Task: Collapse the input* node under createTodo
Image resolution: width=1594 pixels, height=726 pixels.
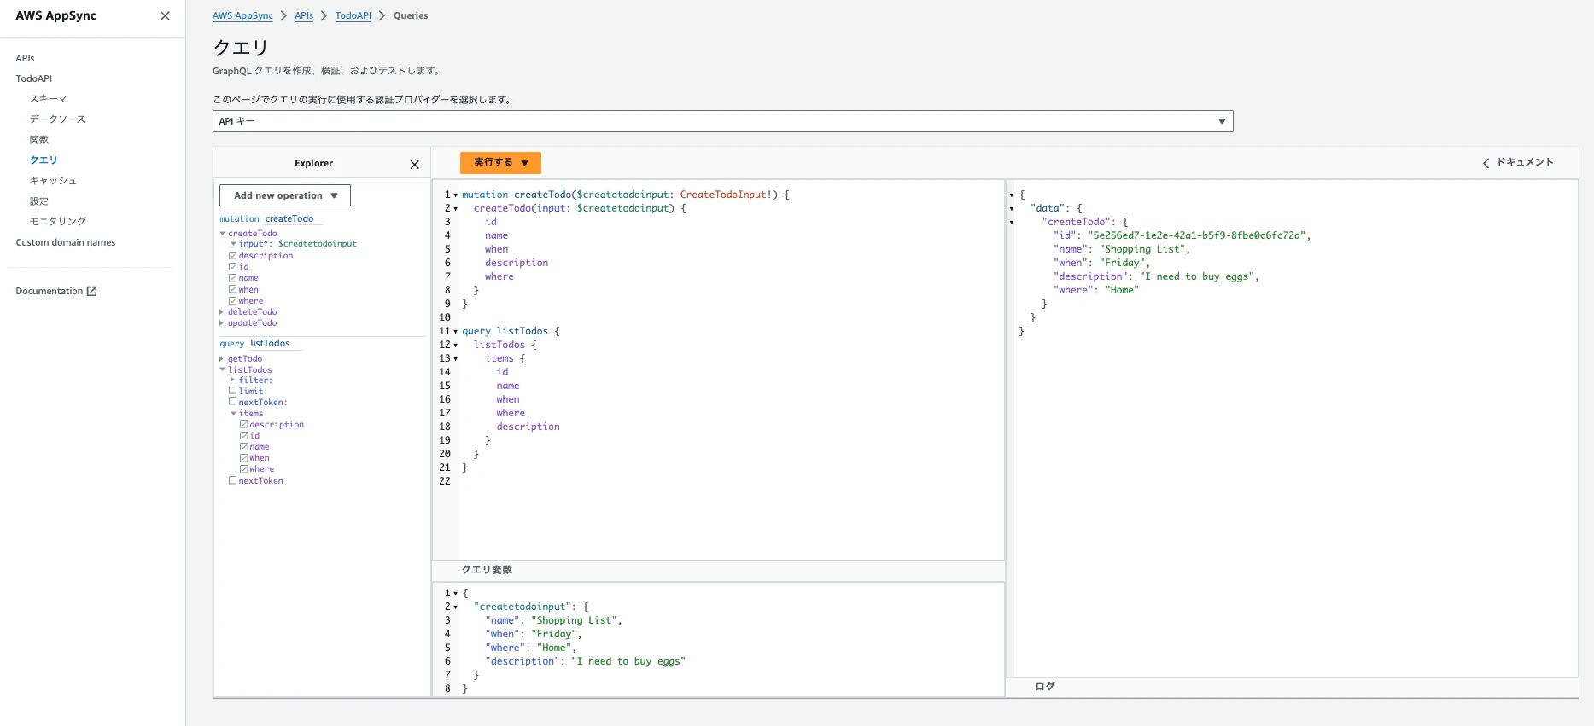Action: (233, 244)
